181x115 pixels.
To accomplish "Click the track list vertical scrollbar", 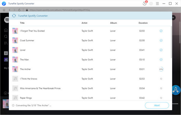I will tap(171, 42).
